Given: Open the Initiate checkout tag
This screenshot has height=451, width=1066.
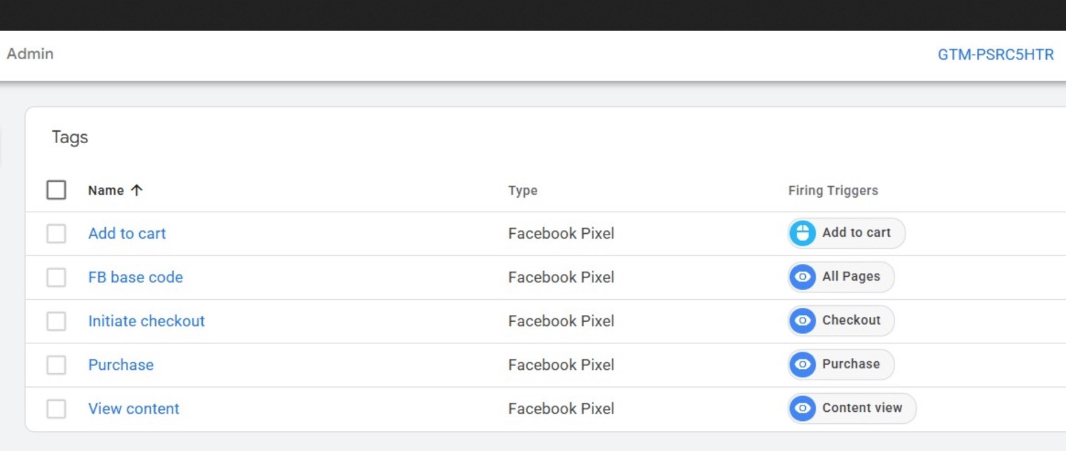Looking at the screenshot, I should tap(147, 321).
